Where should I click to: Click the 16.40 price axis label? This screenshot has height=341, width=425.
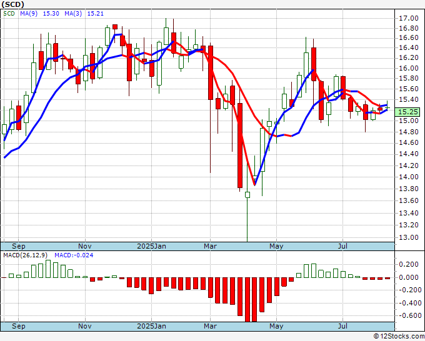point(409,47)
